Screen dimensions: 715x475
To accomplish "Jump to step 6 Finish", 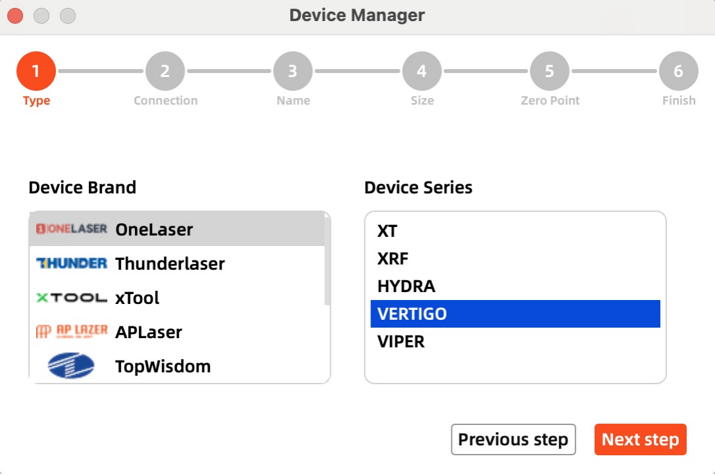I will point(678,71).
